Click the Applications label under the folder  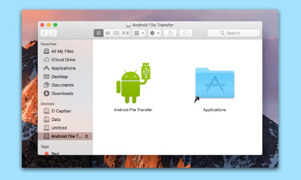pyautogui.click(x=214, y=110)
